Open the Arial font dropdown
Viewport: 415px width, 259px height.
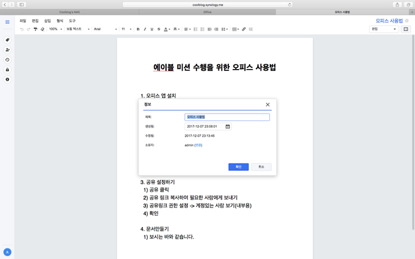click(x=105, y=29)
